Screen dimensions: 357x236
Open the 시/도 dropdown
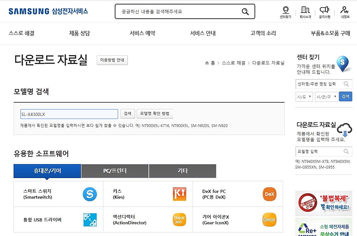pos(304,97)
